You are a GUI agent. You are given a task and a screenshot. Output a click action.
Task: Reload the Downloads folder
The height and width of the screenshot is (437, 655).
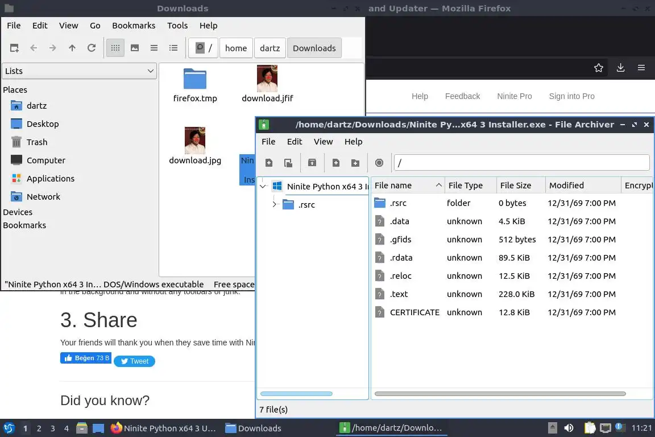pyautogui.click(x=92, y=48)
